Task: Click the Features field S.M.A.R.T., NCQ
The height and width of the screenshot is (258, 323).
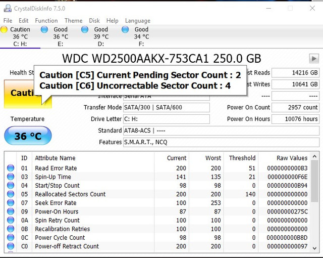Action: click(x=221, y=142)
